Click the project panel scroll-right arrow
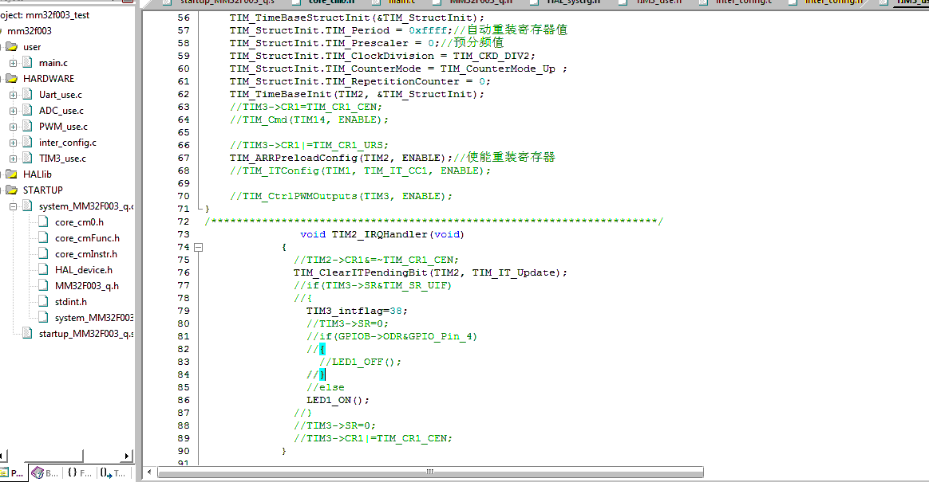Image resolution: width=929 pixels, height=482 pixels. [x=127, y=456]
